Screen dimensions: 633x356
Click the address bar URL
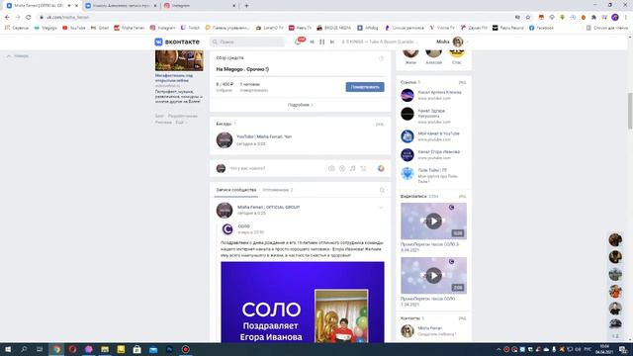click(x=67, y=18)
